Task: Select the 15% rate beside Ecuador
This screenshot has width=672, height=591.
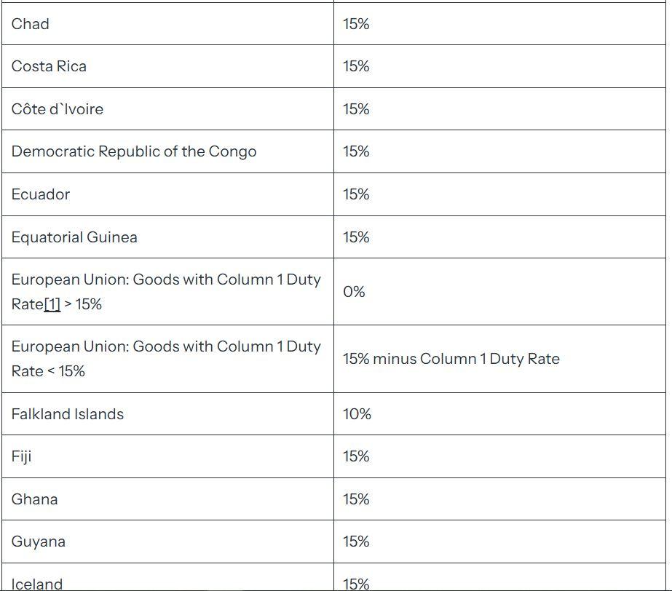Action: [356, 194]
